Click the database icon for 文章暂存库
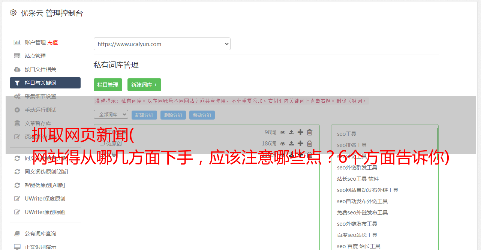The image size is (481, 250). (17, 123)
